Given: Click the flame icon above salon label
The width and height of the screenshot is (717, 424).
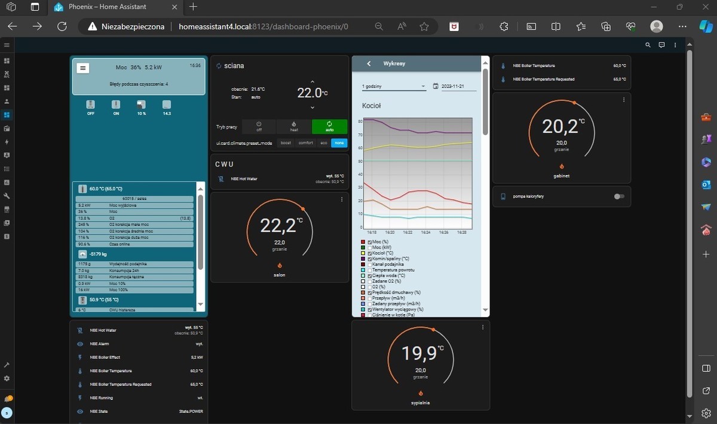Looking at the screenshot, I should click(279, 265).
